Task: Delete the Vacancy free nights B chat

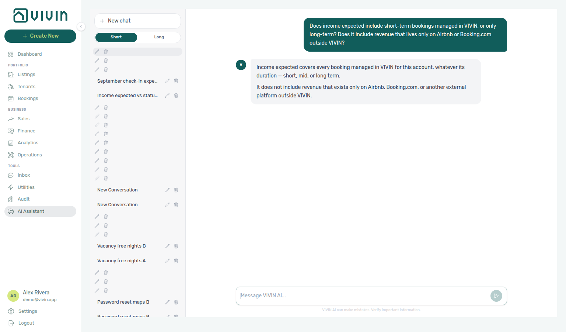Action: (x=176, y=246)
